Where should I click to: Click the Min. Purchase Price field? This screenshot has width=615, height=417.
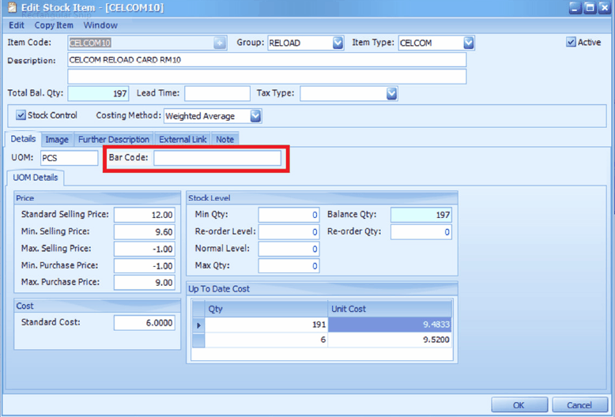tap(145, 265)
